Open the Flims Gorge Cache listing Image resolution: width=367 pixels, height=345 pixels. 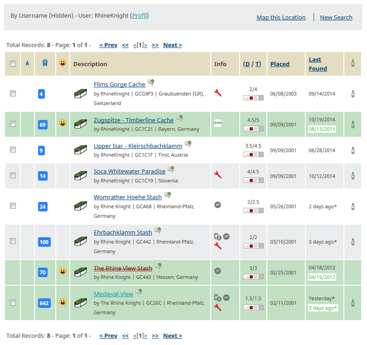[119, 84]
